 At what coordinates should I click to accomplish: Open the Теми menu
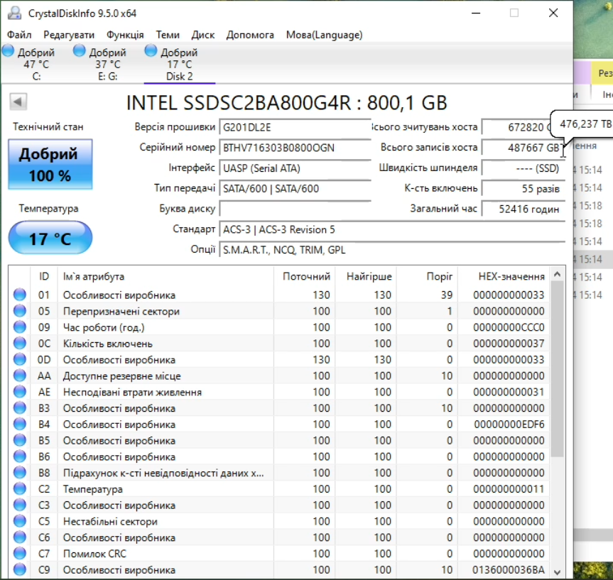pos(168,35)
